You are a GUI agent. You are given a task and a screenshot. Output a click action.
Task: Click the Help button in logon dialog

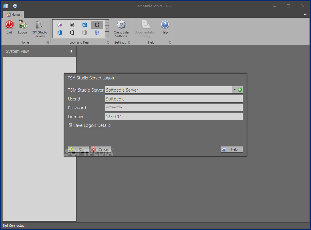(x=232, y=149)
